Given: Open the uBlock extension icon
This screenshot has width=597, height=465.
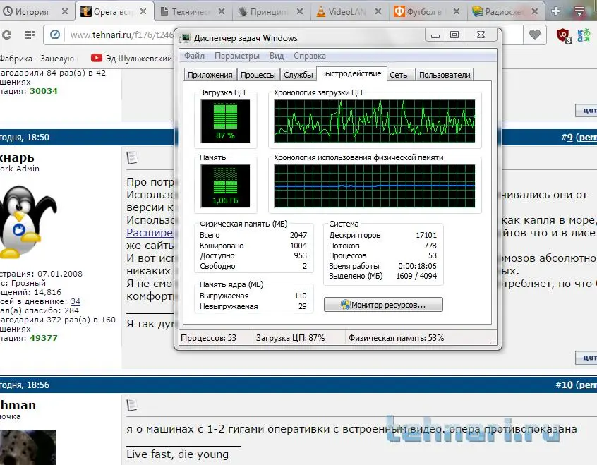Looking at the screenshot, I should 564,35.
